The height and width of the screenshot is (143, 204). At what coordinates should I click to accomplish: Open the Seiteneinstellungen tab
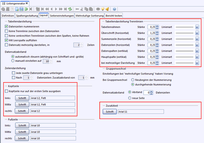pyautogui.click(x=63, y=15)
